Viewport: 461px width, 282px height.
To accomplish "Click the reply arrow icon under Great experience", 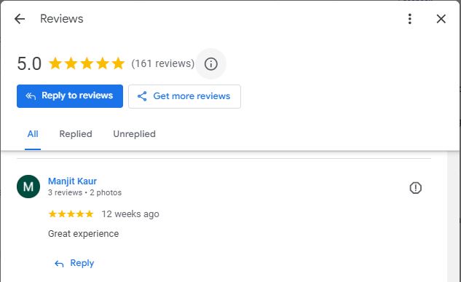I will pos(59,264).
